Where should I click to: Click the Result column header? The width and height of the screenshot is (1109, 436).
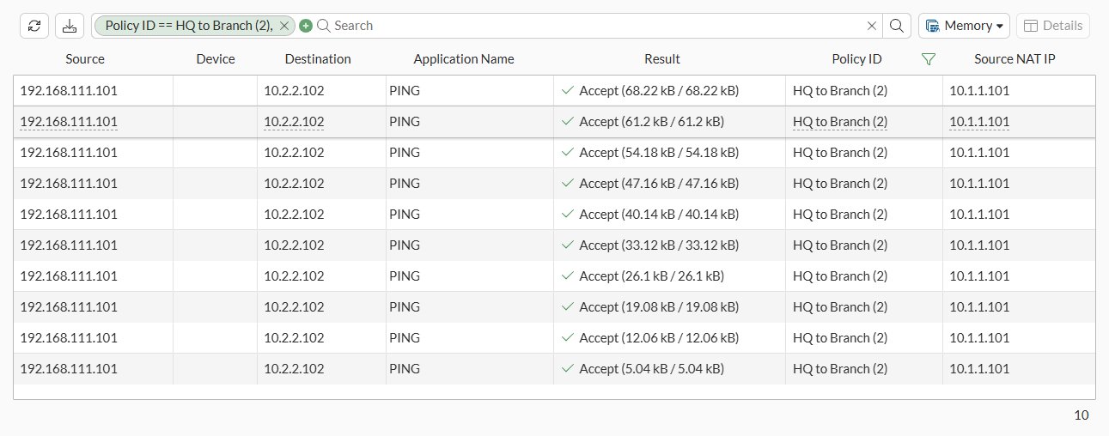point(662,59)
